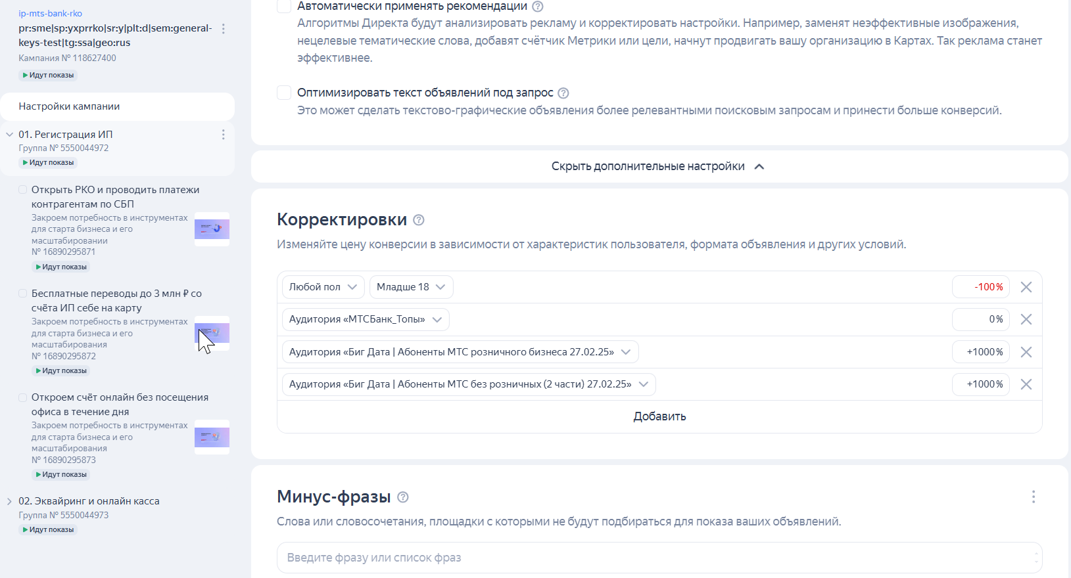Click Идут показы badge under ad № 16890295873
1071x578 pixels.
click(61, 475)
